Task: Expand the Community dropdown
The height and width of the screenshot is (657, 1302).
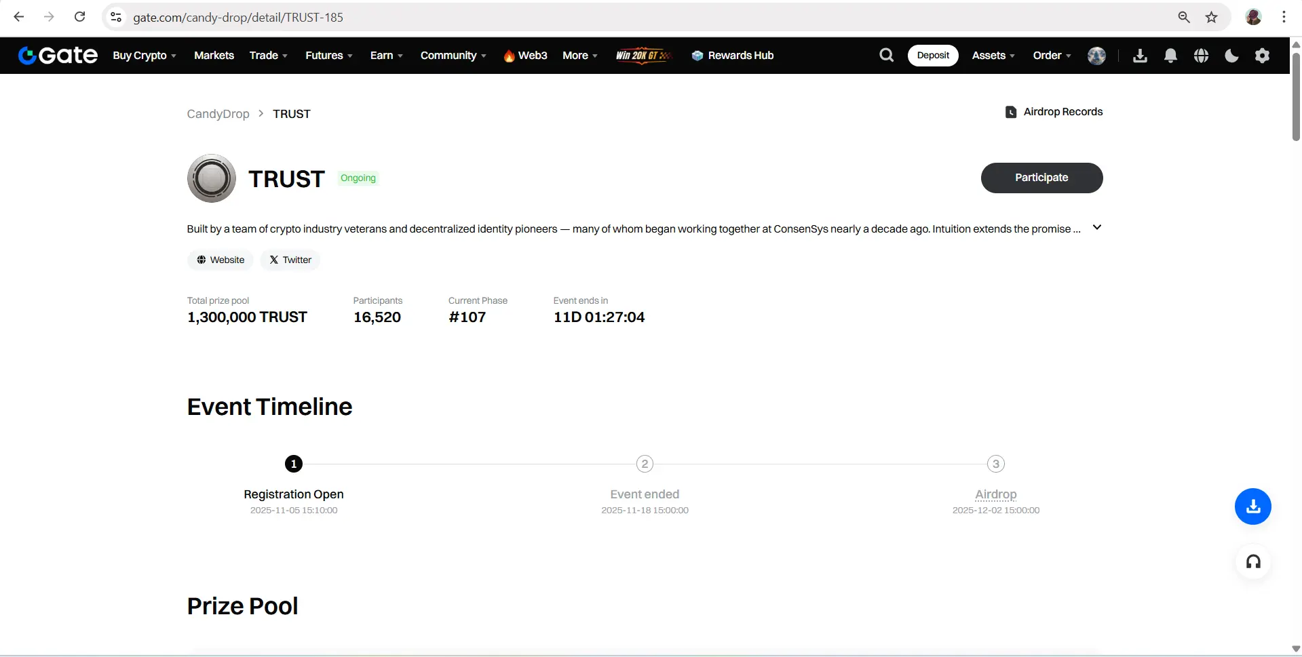Action: tap(453, 56)
